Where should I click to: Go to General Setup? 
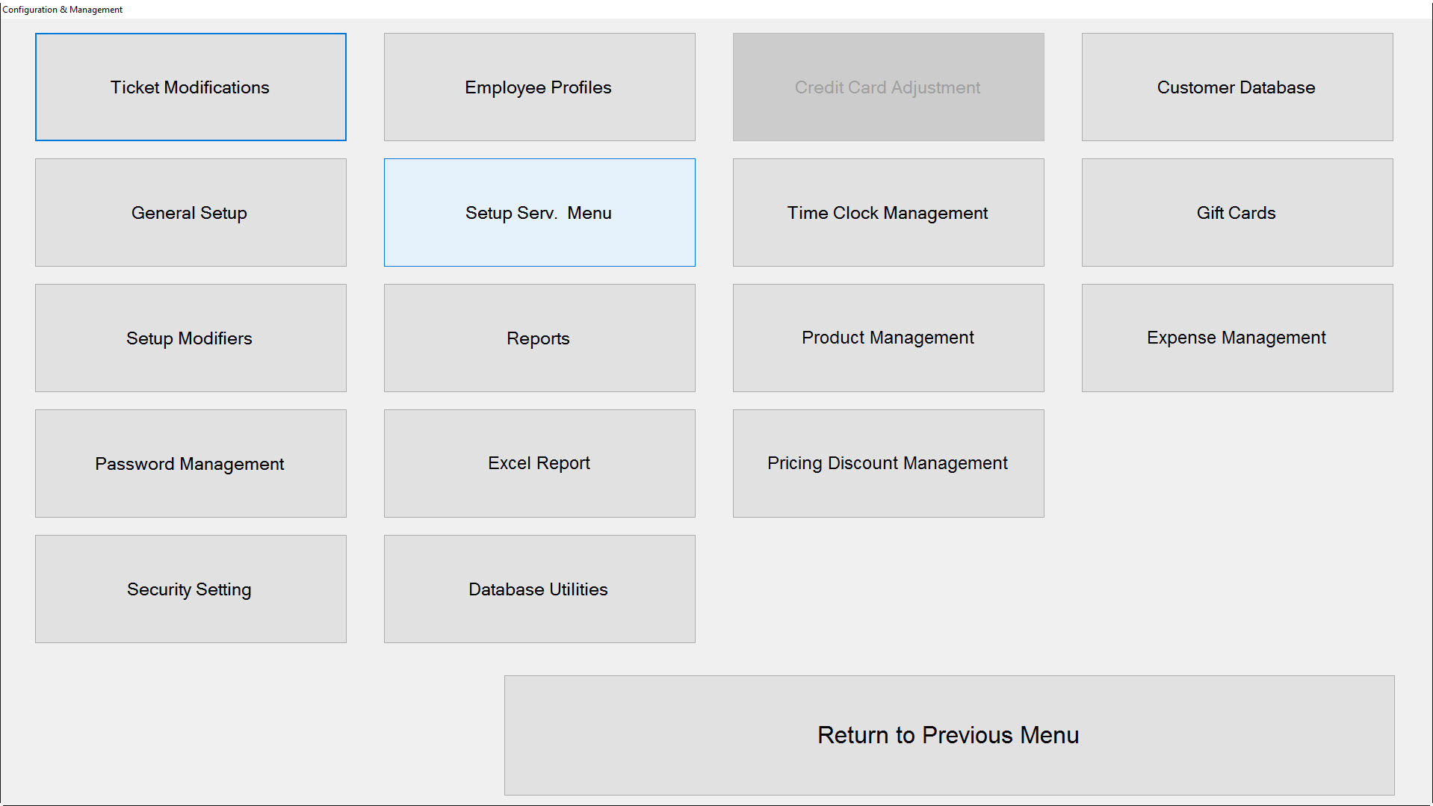pos(191,212)
